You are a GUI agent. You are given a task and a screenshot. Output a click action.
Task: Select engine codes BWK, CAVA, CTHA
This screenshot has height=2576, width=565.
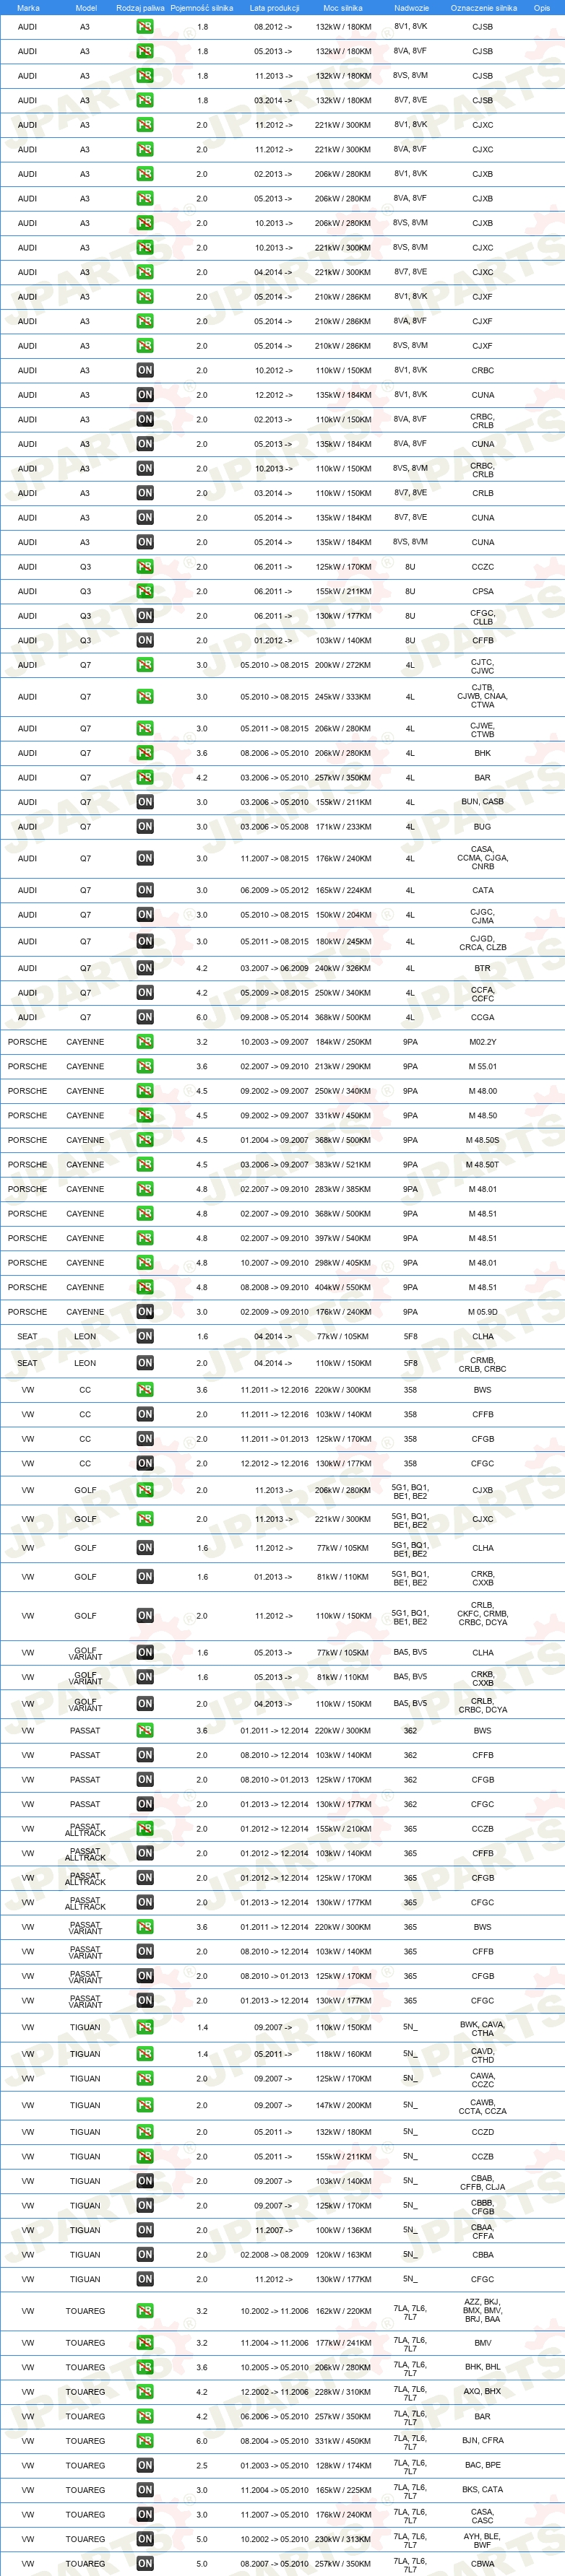pos(483,2028)
